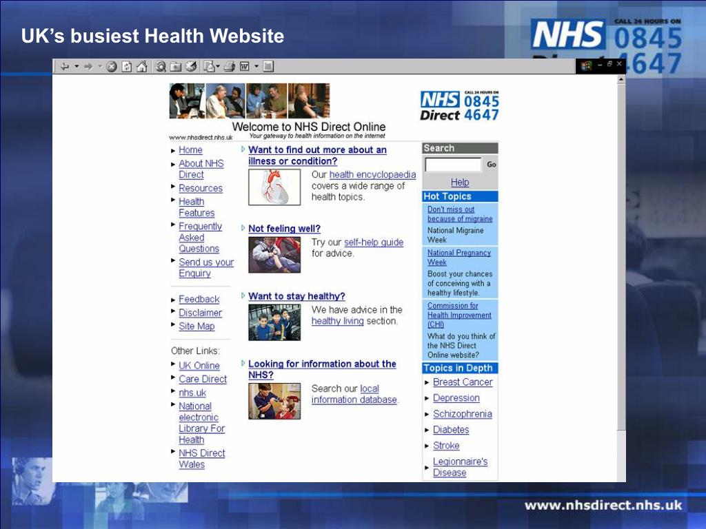Open the Favorites folder icon
This screenshot has width=706, height=529.
click(x=176, y=67)
